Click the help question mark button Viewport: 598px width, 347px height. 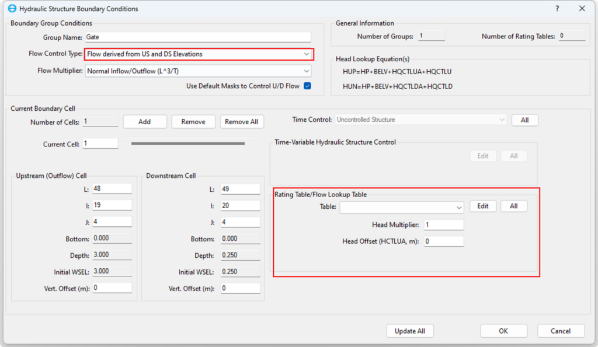(557, 8)
